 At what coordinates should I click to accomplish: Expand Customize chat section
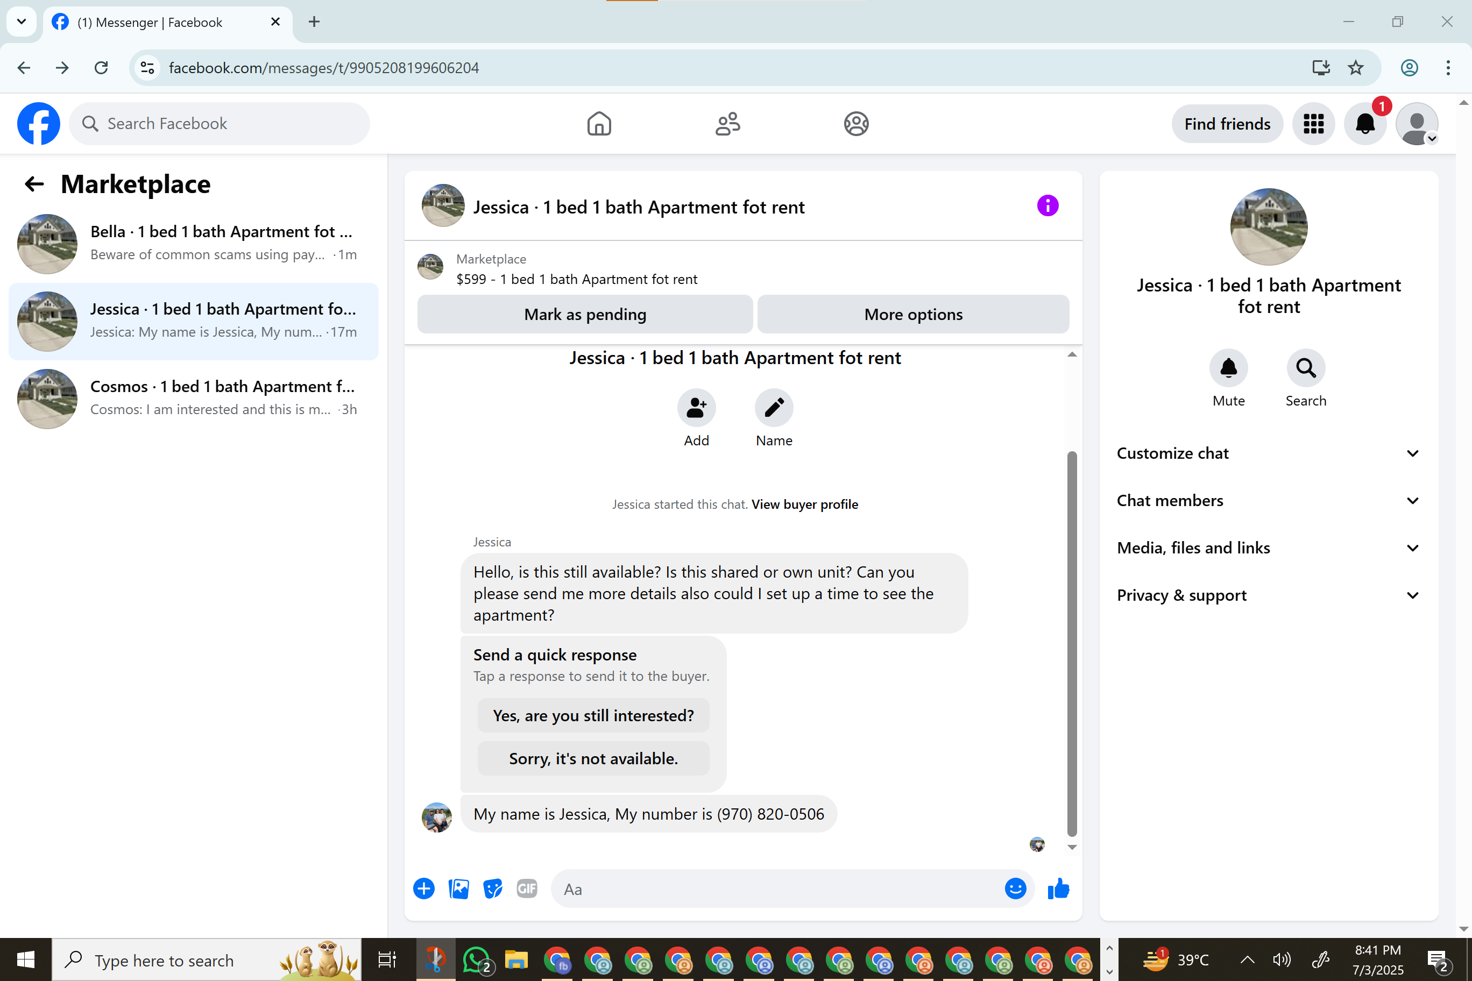pyautogui.click(x=1268, y=453)
